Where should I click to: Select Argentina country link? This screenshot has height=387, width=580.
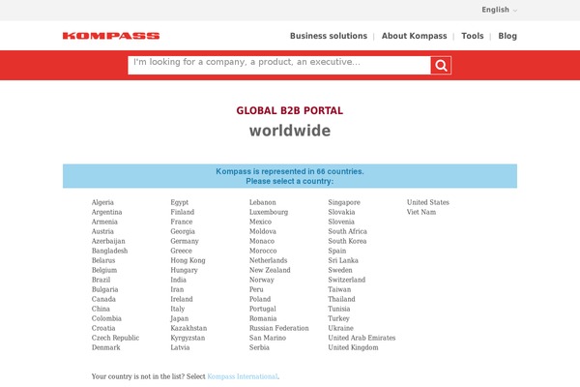[x=107, y=212]
